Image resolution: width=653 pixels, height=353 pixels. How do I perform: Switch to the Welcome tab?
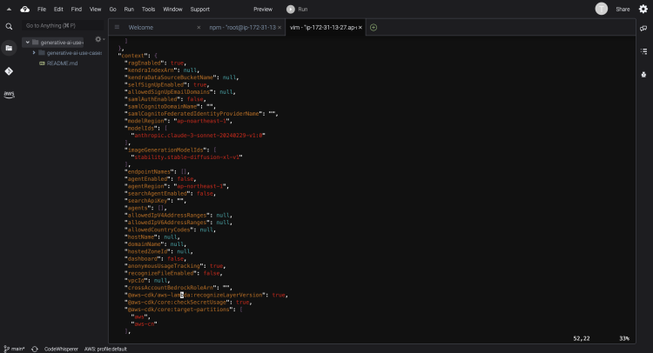(x=141, y=28)
